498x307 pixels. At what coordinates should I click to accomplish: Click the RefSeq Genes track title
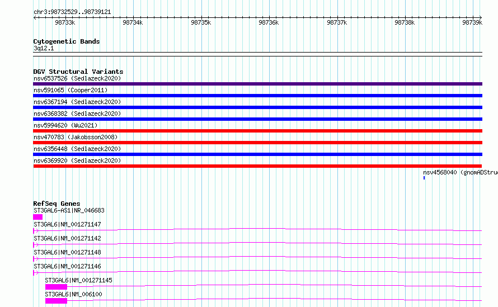57,204
